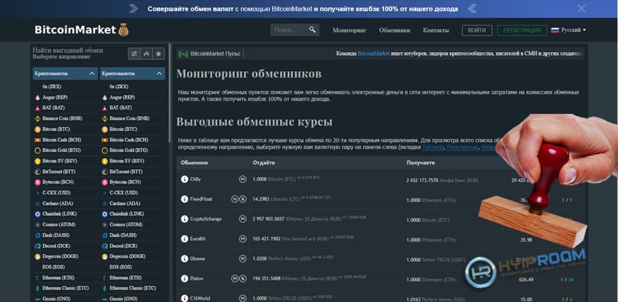Open info icon for FixedFloat exchanger
The height and width of the screenshot is (302, 618).
coord(184,199)
